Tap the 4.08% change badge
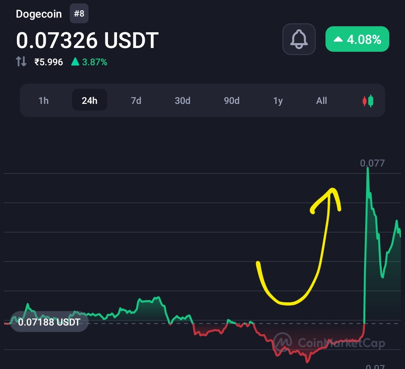The width and height of the screenshot is (405, 369). pyautogui.click(x=357, y=39)
